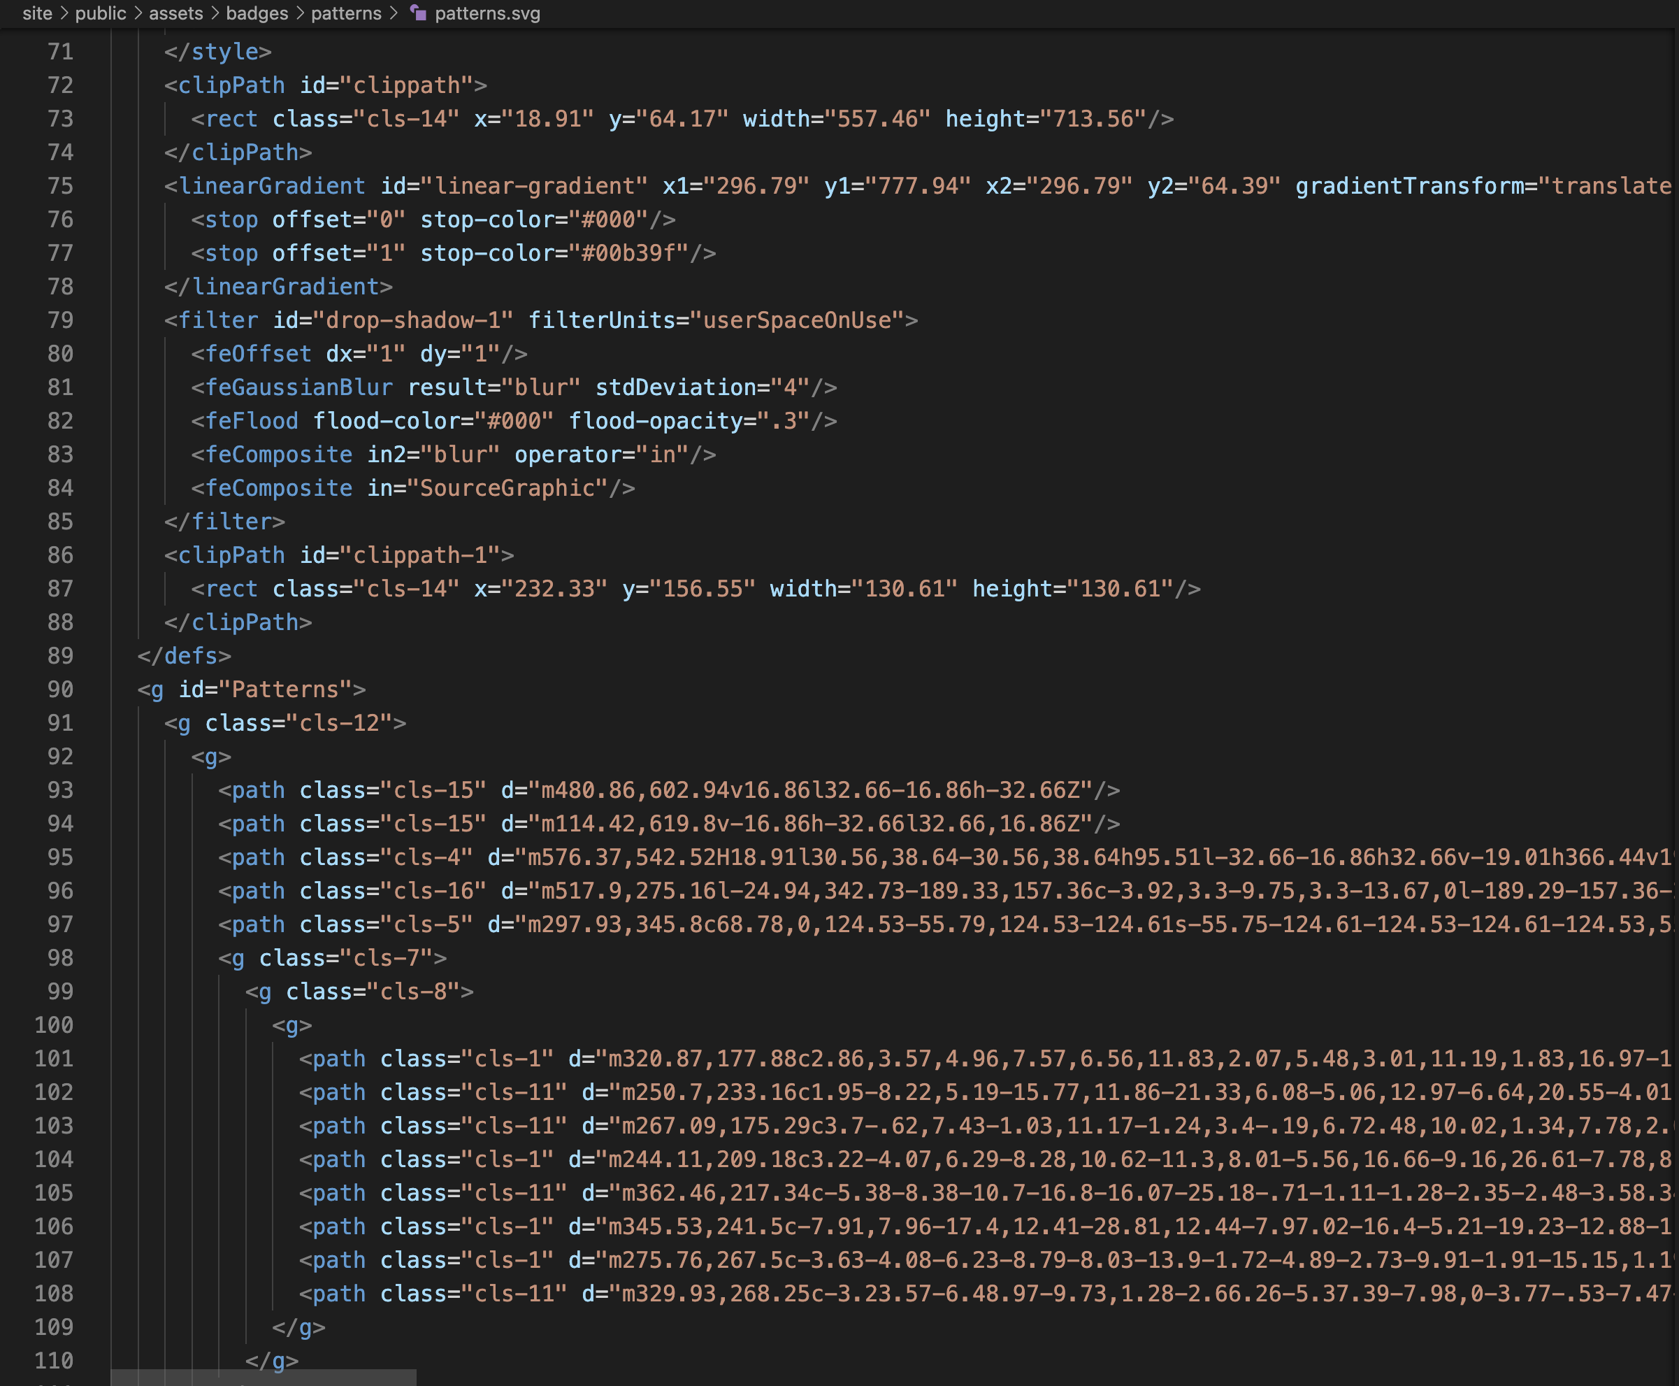Click the chevron after 'site' breadcrumb
This screenshot has height=1386, width=1679.
point(64,13)
